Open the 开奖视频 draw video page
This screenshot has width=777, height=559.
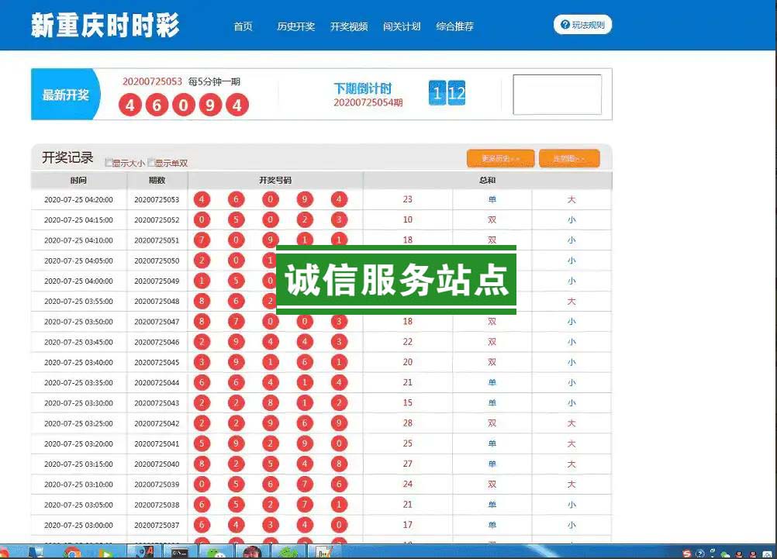coord(348,26)
